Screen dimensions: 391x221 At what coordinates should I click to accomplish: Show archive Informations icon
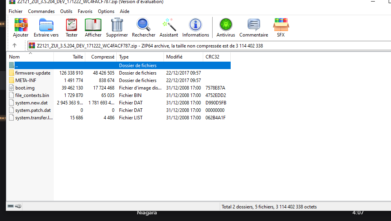click(196, 25)
